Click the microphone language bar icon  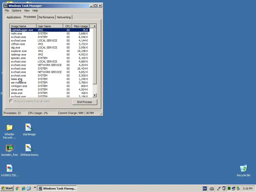(219, 188)
